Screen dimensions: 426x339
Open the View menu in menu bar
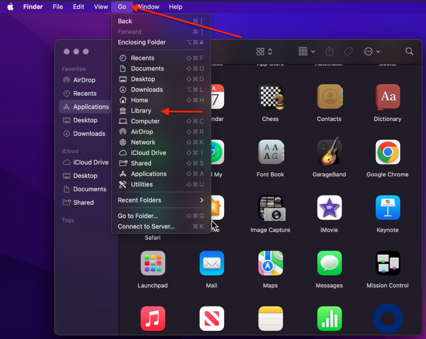coord(101,7)
